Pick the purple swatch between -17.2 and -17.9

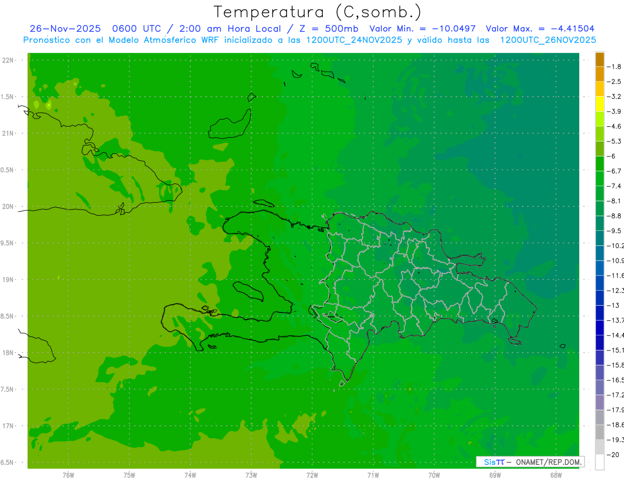[x=600, y=402]
